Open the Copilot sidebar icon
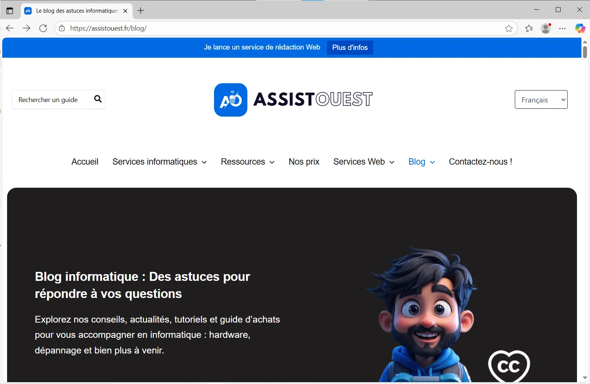The height and width of the screenshot is (384, 590). (580, 28)
